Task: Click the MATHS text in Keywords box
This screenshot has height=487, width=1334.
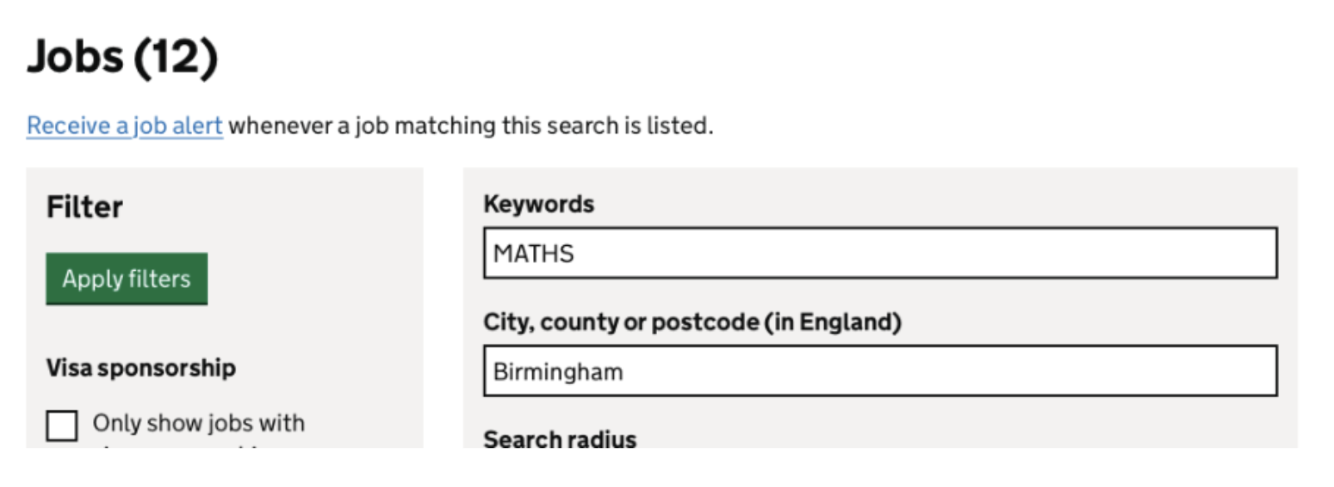Action: tap(533, 253)
